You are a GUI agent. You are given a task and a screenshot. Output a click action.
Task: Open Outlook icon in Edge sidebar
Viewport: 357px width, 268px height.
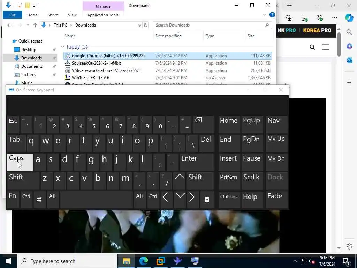click(x=349, y=60)
